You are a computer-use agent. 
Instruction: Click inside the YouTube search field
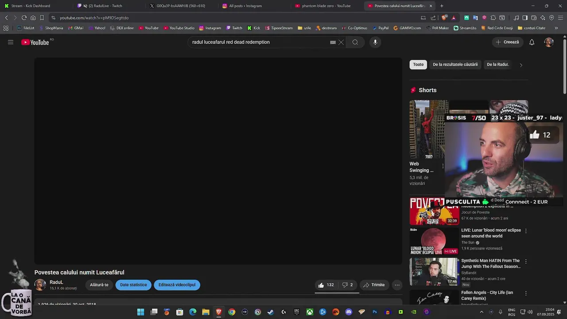click(x=259, y=42)
